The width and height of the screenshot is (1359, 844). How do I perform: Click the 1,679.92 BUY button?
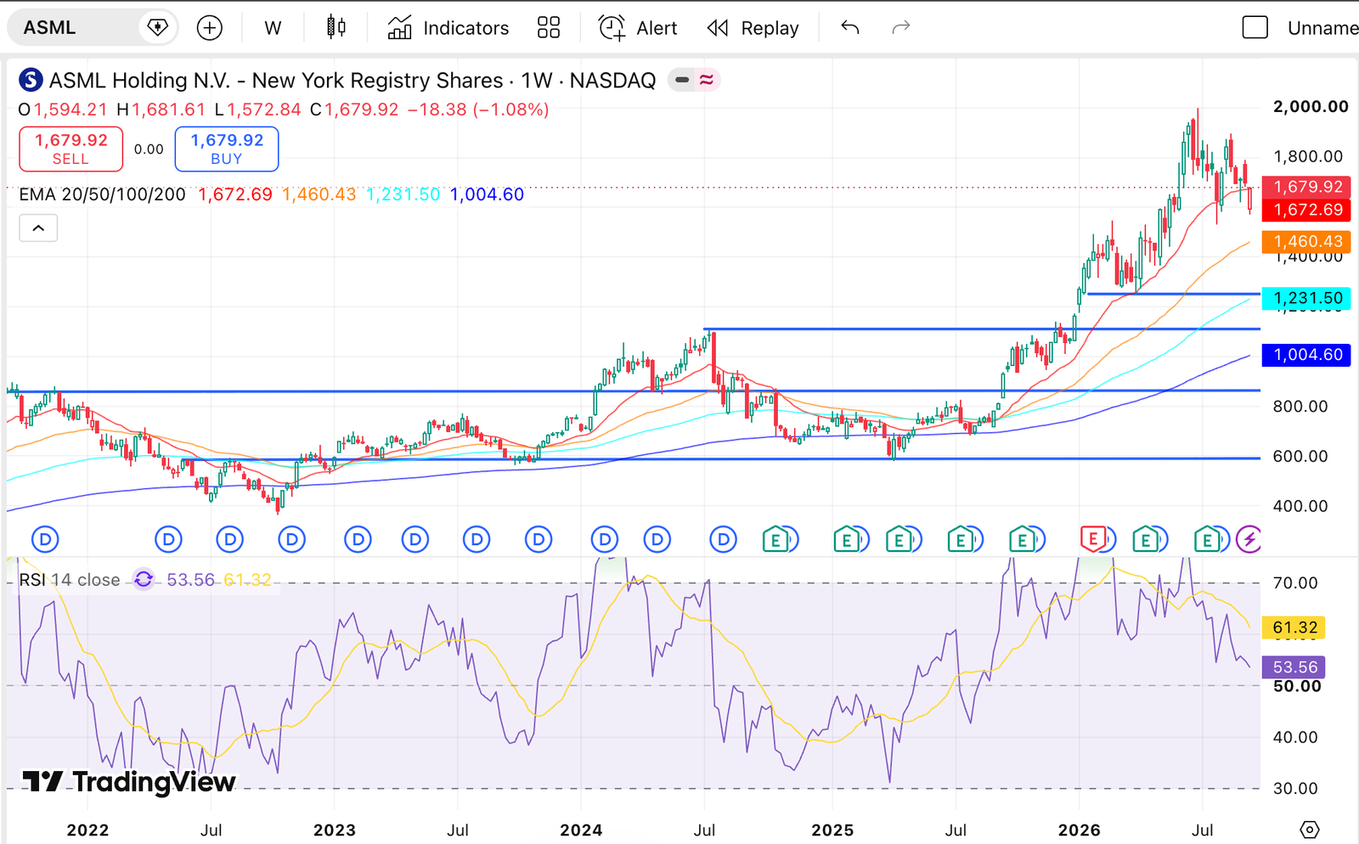pos(227,149)
